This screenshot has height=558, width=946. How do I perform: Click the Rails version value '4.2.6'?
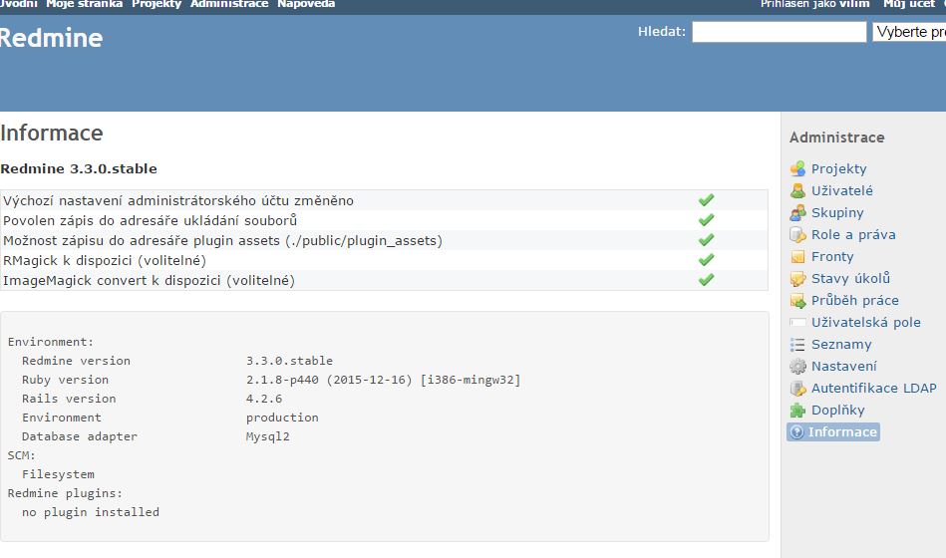(x=264, y=399)
